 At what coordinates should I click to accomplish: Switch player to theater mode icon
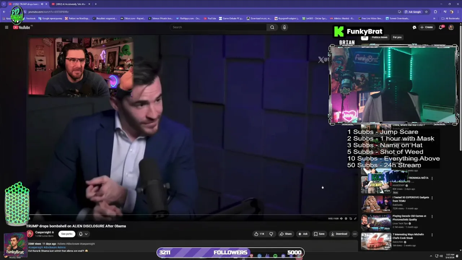coord(350,218)
